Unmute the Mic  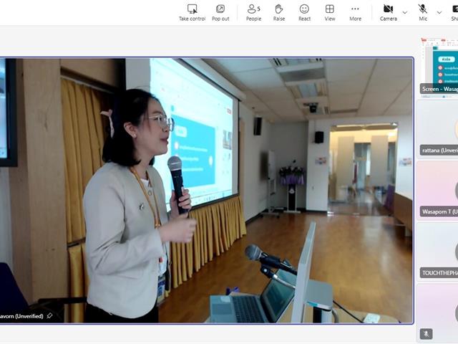(x=423, y=11)
